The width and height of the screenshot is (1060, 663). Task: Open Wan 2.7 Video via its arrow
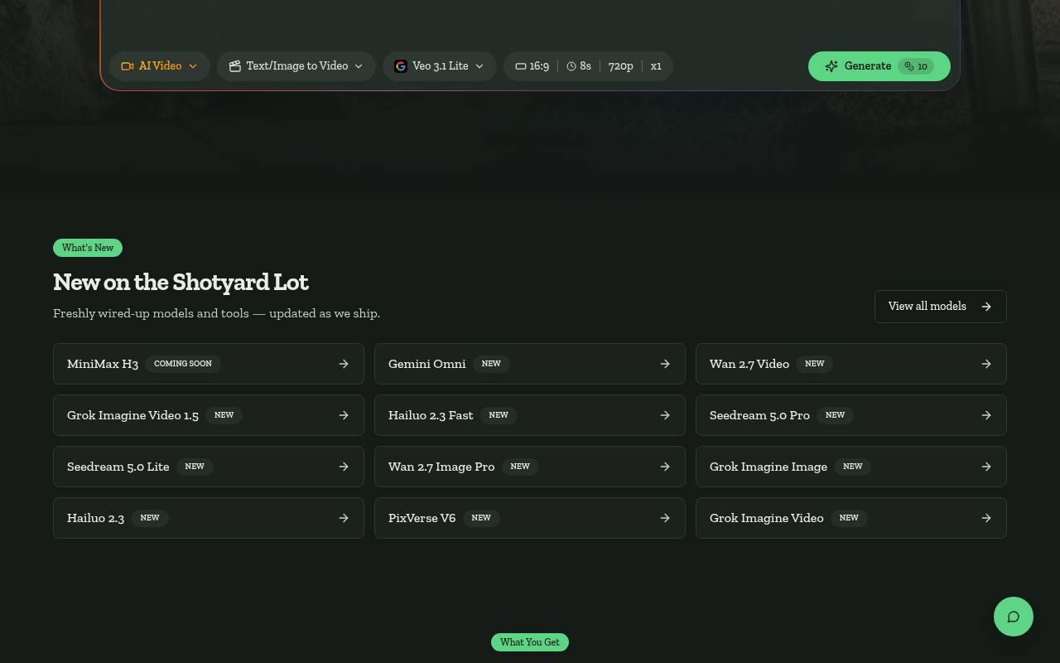986,364
